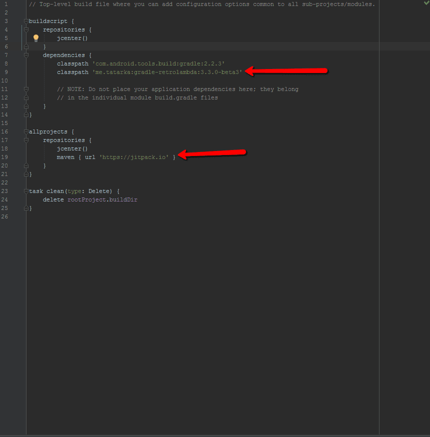430x437 pixels.
Task: Place cursor in the gradle-retrolambda classpath string
Action: coord(167,72)
